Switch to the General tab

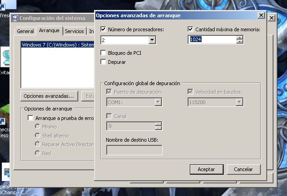coord(25,31)
